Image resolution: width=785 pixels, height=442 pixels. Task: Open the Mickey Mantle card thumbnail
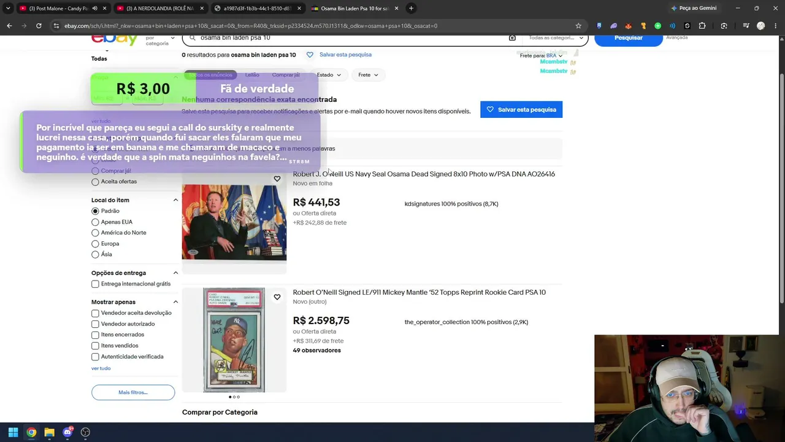pyautogui.click(x=234, y=340)
